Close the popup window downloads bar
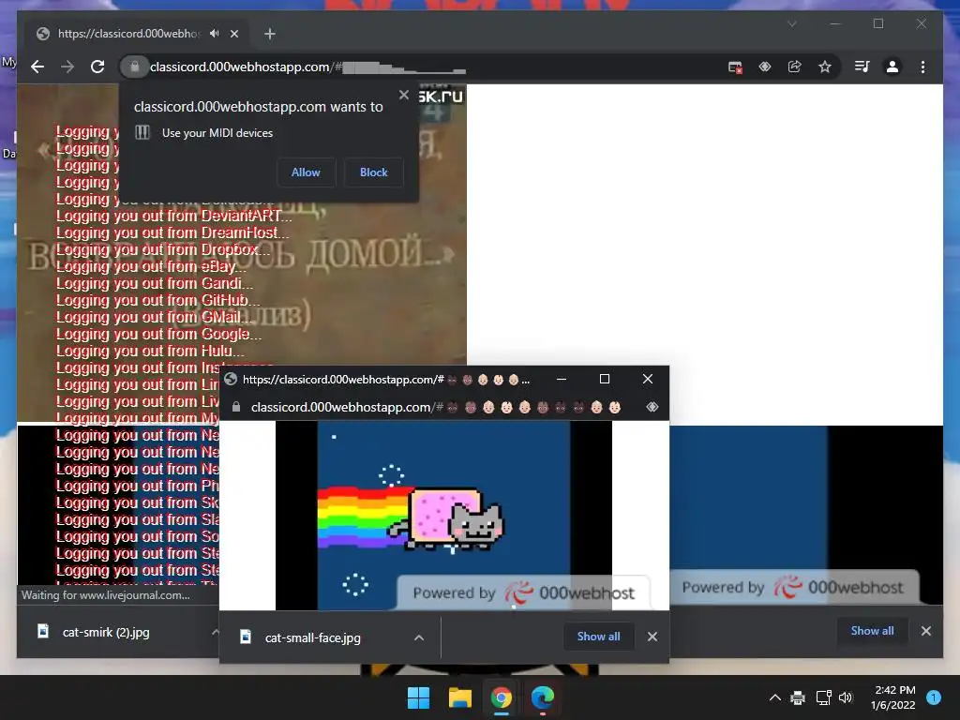This screenshot has width=960, height=720. click(652, 637)
